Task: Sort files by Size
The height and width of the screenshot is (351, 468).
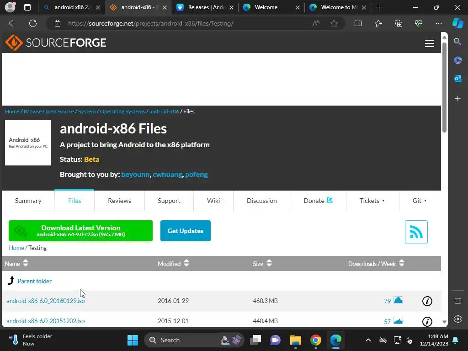Action: [262, 264]
